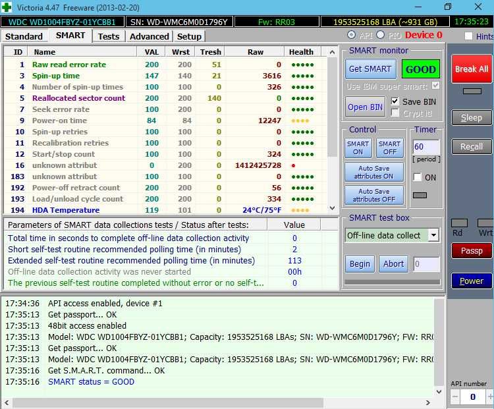
Task: Switch to the Tests tab
Action: pyautogui.click(x=109, y=36)
